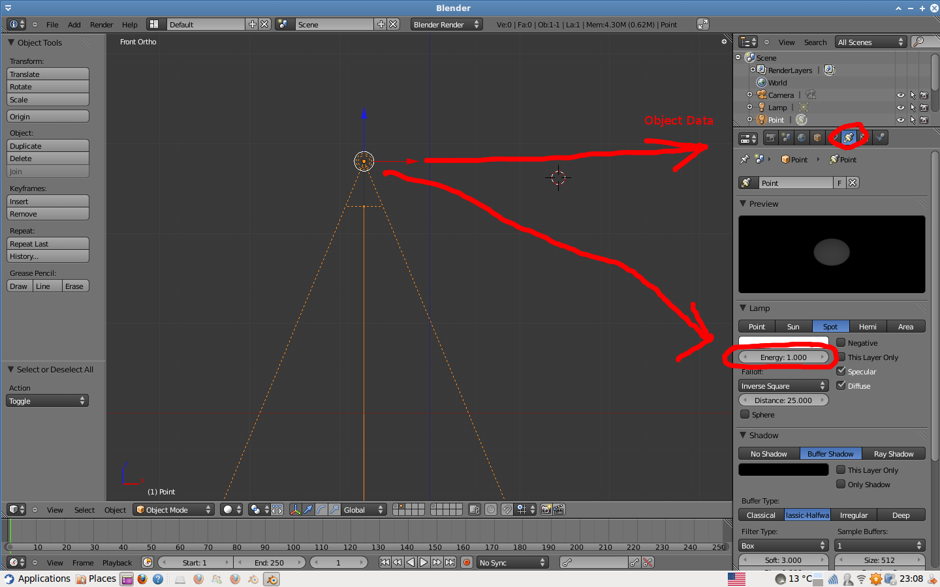Open the All Scenes outliner dropdown
The image size is (940, 587).
871,42
